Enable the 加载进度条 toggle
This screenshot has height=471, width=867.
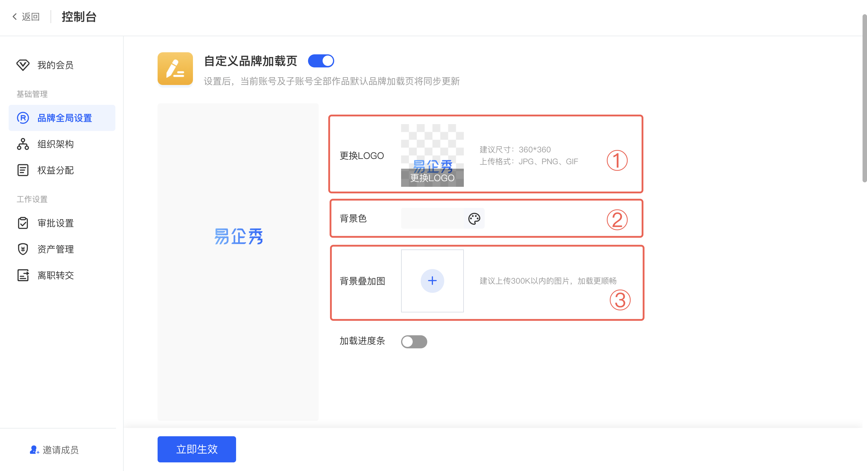pyautogui.click(x=414, y=342)
